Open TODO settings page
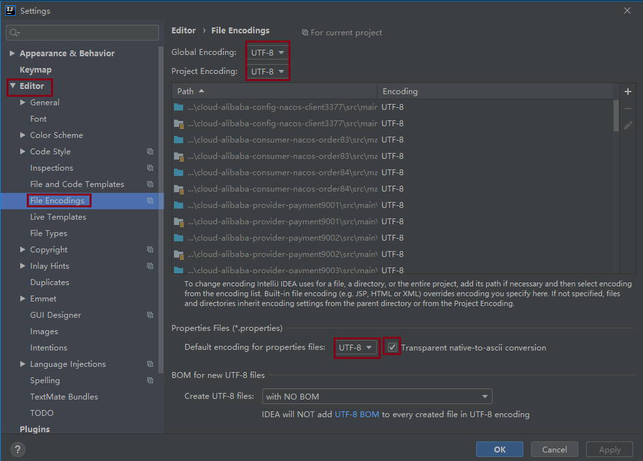The height and width of the screenshot is (461, 643). (42, 413)
